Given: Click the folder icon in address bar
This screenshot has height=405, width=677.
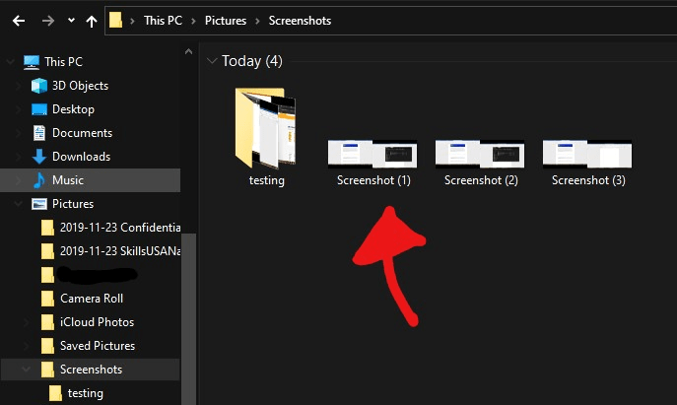Looking at the screenshot, I should [115, 21].
